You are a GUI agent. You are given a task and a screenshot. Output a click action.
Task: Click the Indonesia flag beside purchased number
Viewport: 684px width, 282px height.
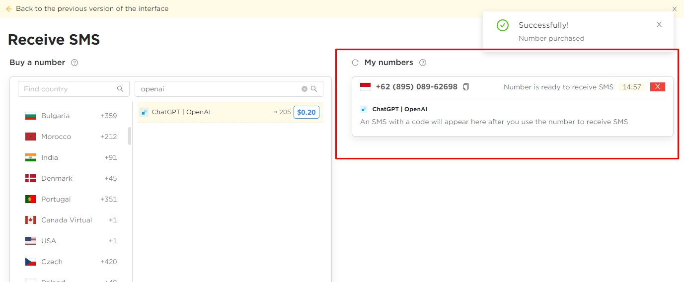[366, 87]
